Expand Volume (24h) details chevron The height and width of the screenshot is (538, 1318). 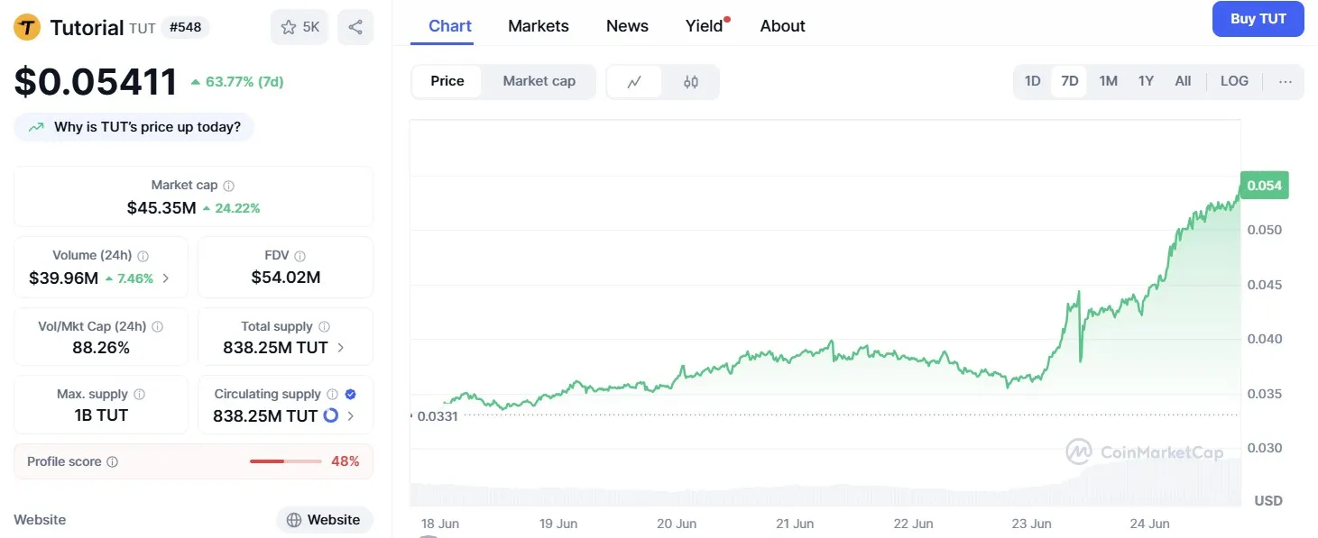click(166, 278)
